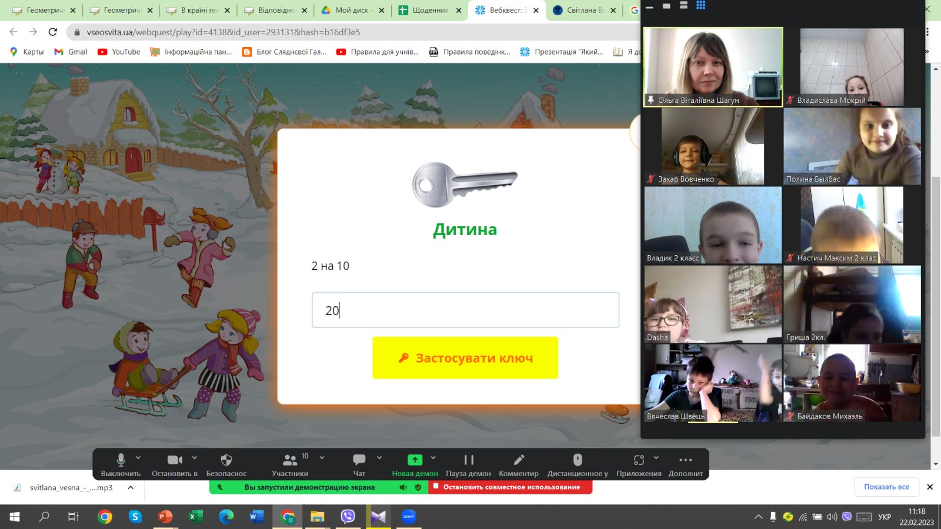Expand the video options arrow
The image size is (941, 529).
pos(195,457)
